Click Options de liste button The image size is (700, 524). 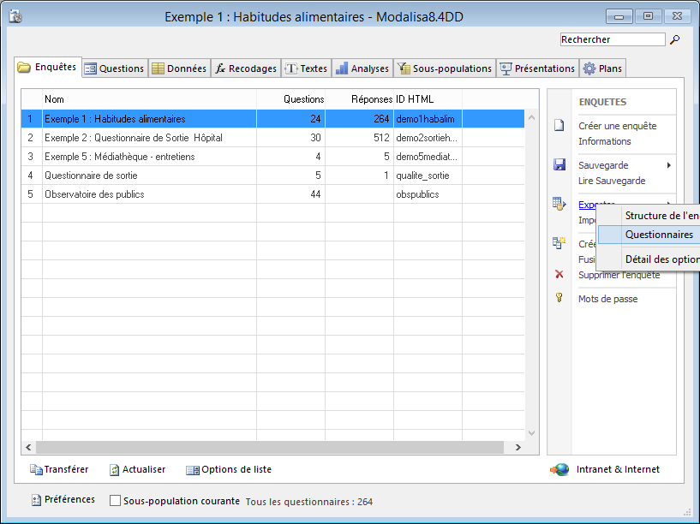[x=229, y=469]
